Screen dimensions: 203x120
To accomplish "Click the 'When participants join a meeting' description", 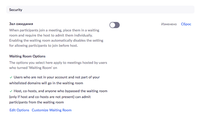I will point(54,30).
